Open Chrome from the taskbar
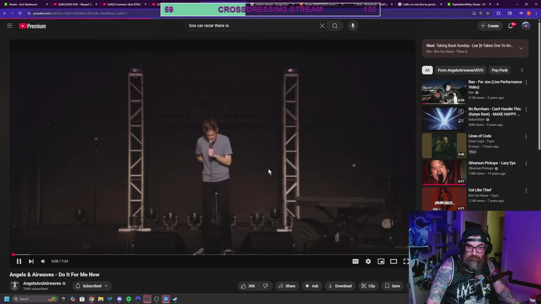Screen dimensions: 541x304 tap(91, 299)
